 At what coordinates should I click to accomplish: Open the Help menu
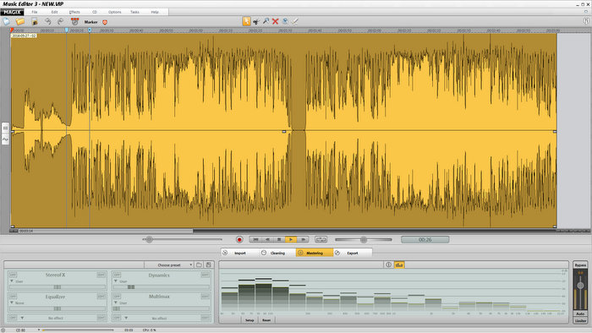(x=155, y=12)
